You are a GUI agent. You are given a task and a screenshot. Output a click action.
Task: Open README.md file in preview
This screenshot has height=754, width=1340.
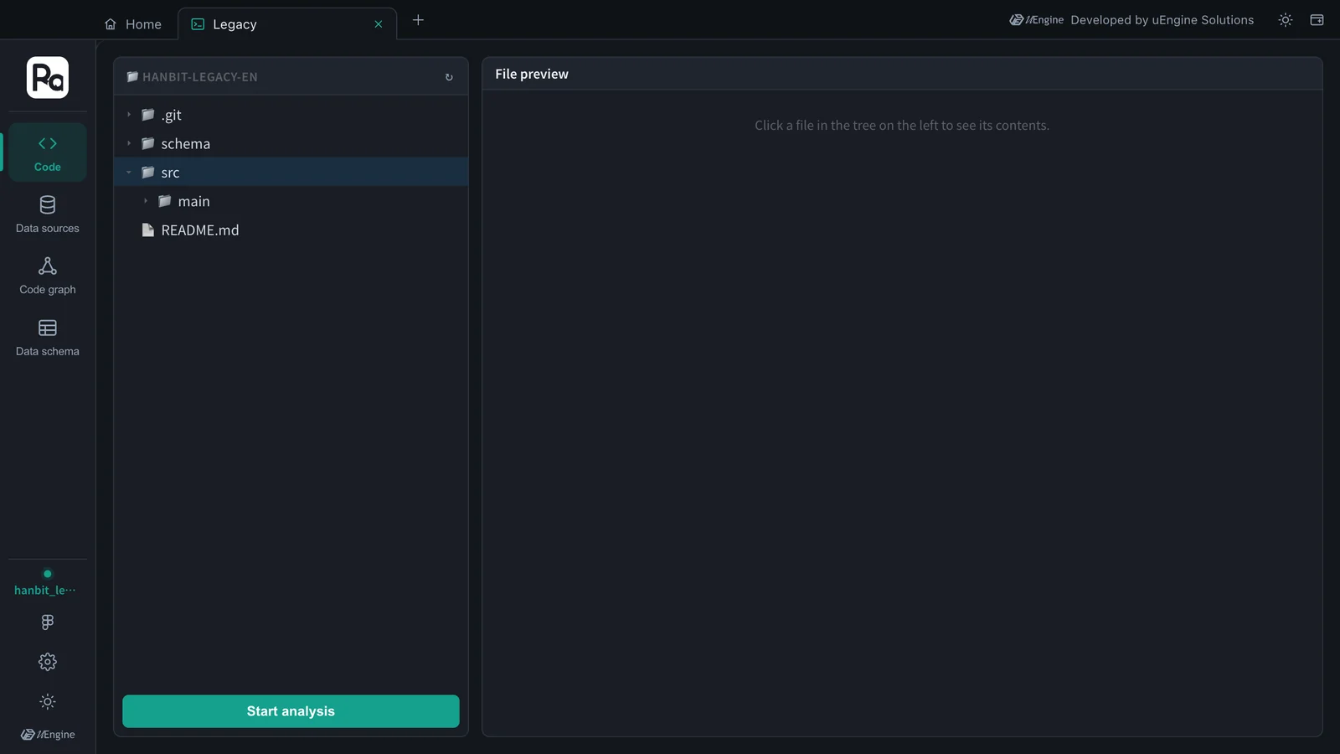click(x=291, y=230)
